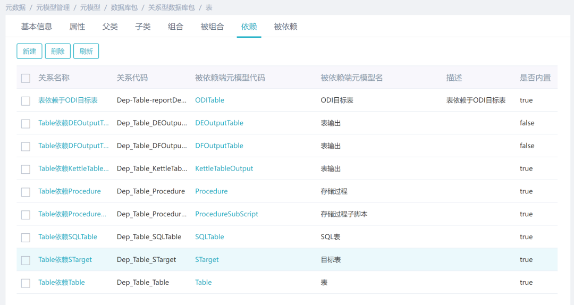Navigate to 关系型数据库包 breadcrumb item
Viewport: 574px width, 305px height.
171,7
